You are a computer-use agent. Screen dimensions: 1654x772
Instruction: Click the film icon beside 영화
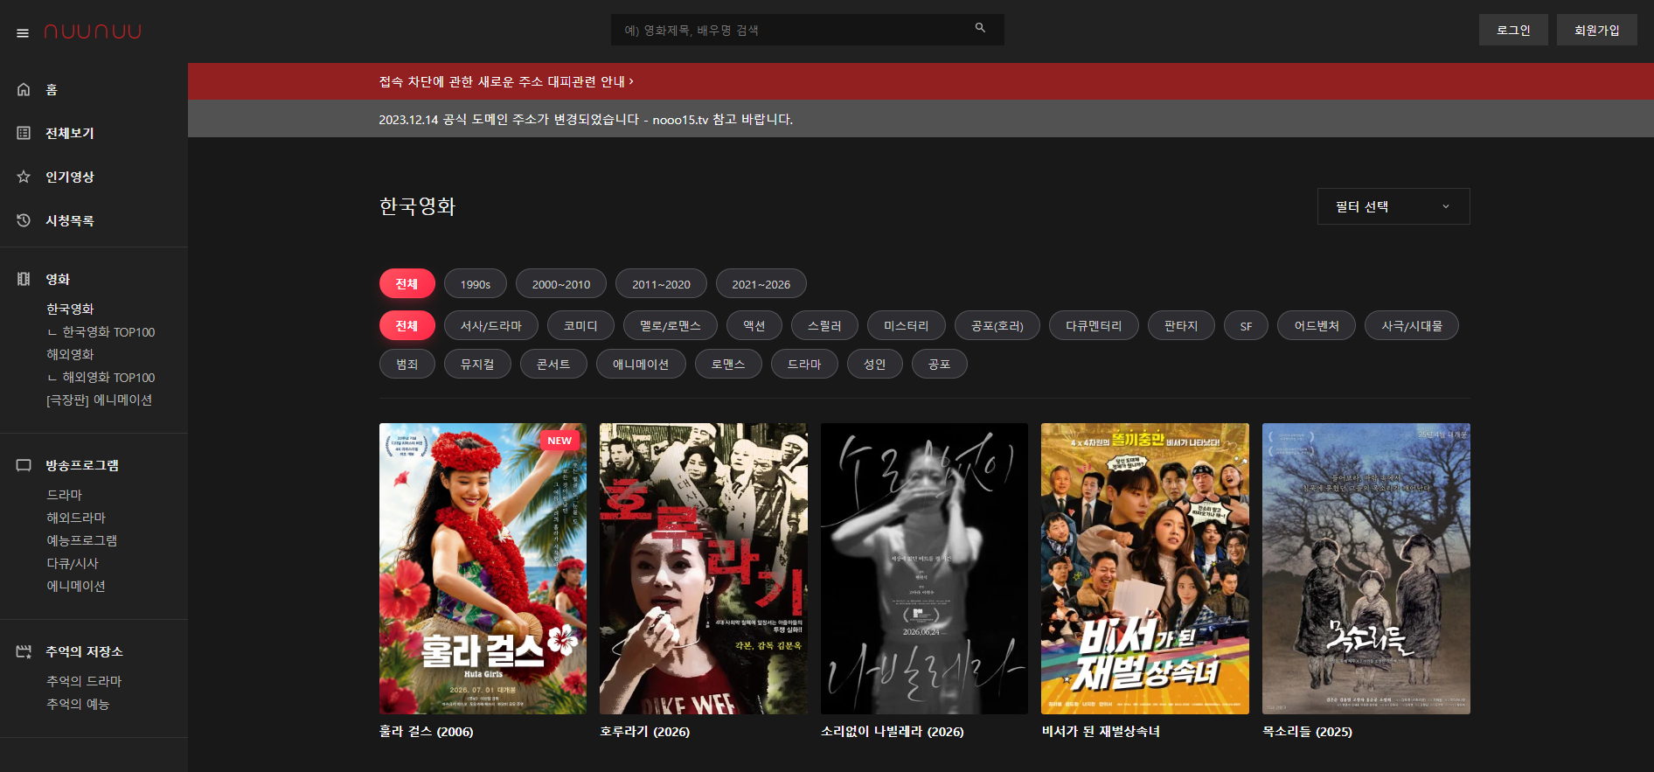[24, 279]
